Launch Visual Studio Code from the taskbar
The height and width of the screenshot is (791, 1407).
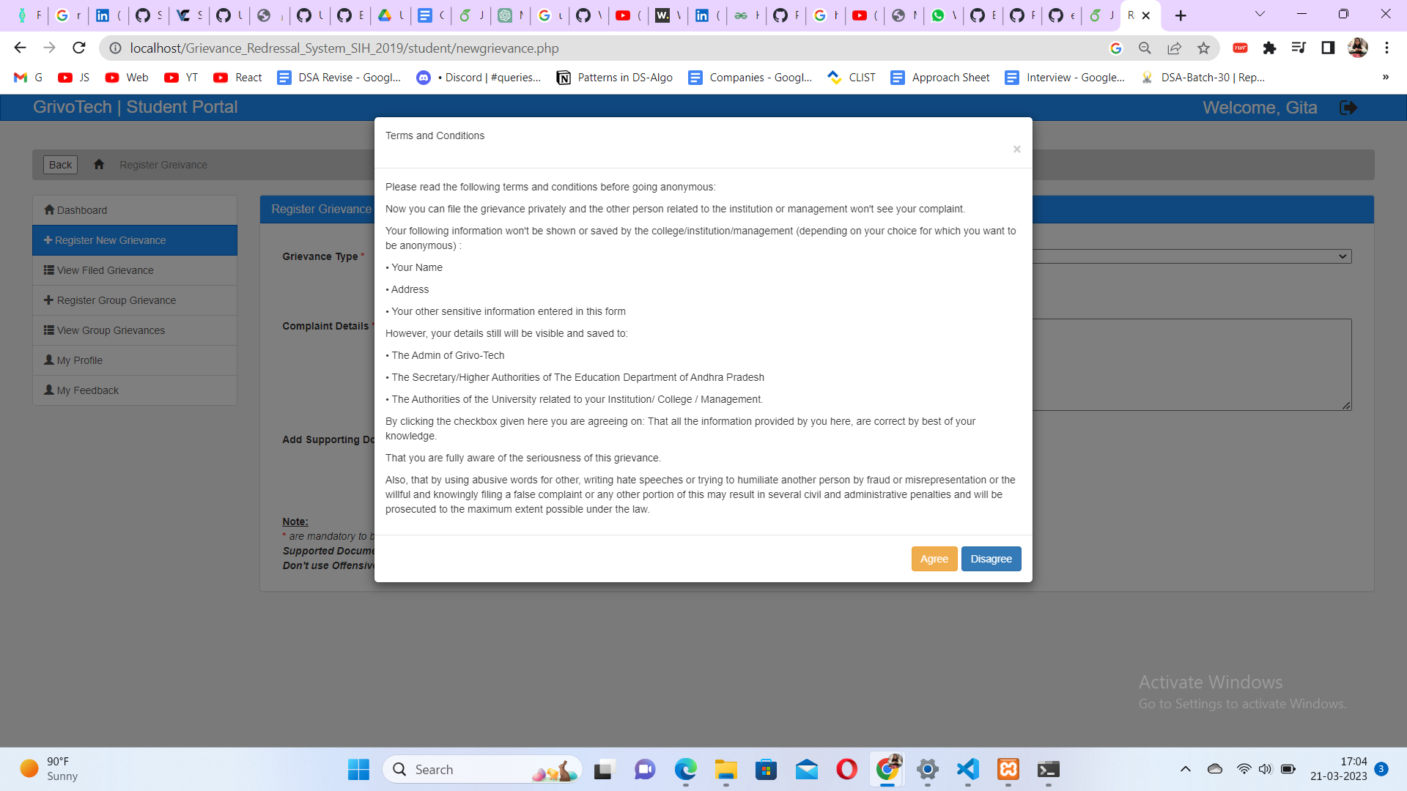tap(967, 770)
